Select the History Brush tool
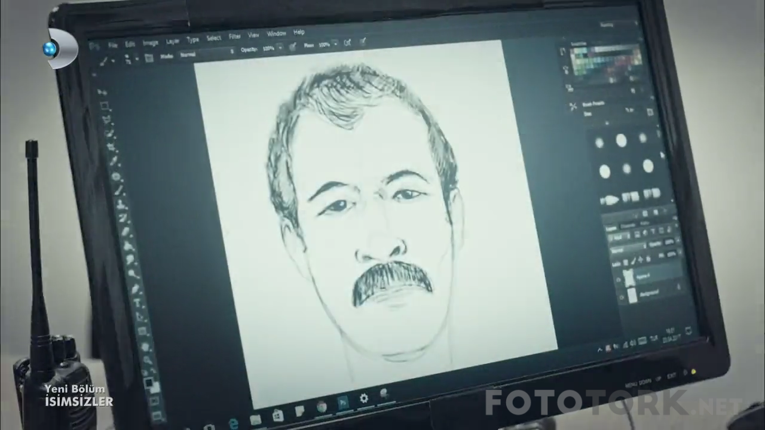The image size is (765, 430). [x=123, y=218]
